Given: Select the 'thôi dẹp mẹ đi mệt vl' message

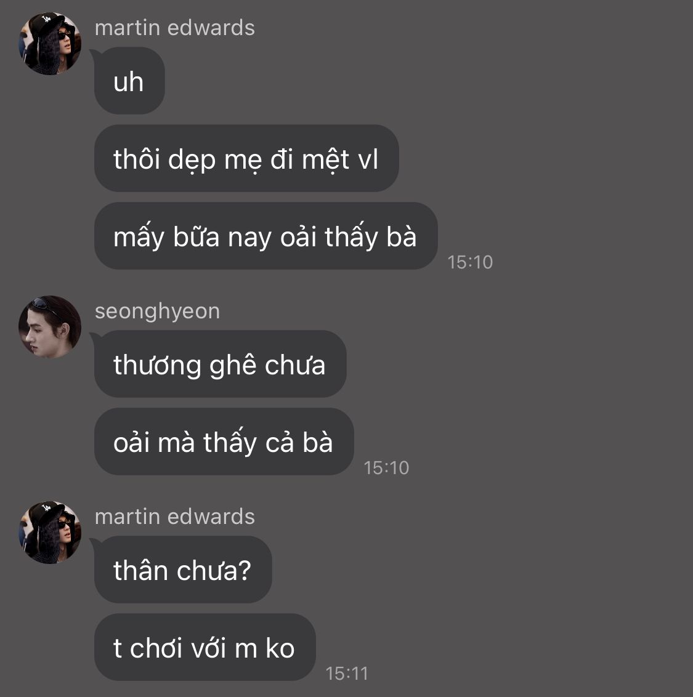Looking at the screenshot, I should pyautogui.click(x=246, y=158).
